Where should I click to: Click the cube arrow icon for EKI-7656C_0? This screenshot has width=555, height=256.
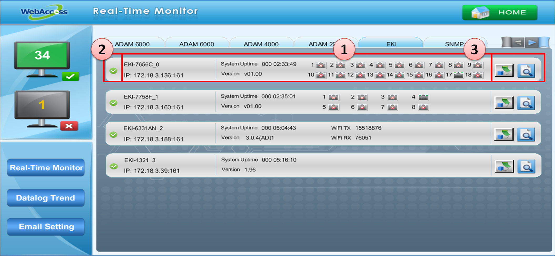(x=504, y=71)
